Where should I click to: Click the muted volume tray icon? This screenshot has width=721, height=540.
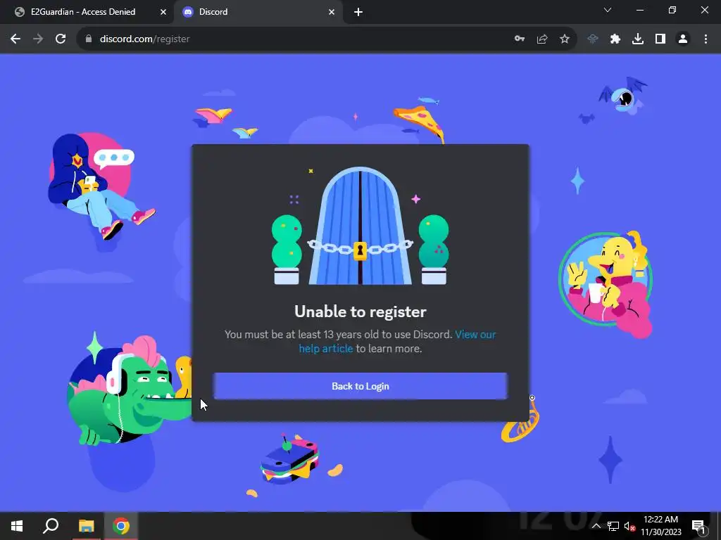pos(629,526)
